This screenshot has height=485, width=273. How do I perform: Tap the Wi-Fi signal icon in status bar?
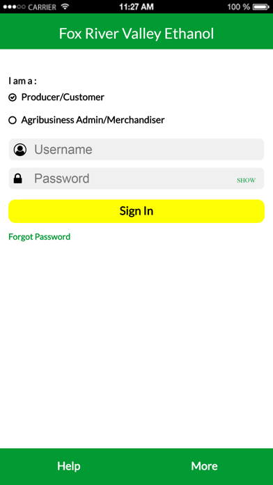coord(65,6)
